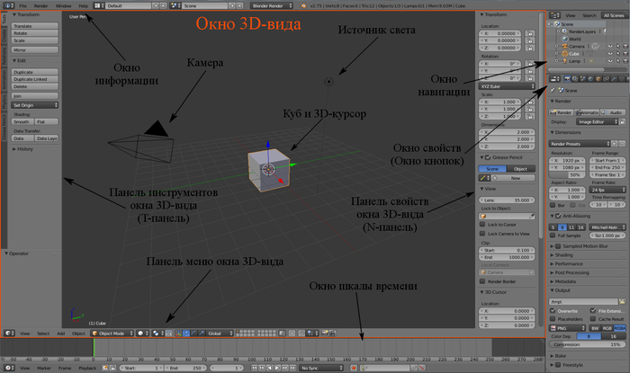The width and height of the screenshot is (630, 373).
Task: Click the outliner editor type icon
Action: 555,15
